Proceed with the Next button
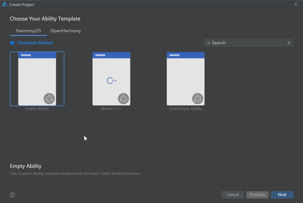This screenshot has width=303, height=203. pos(282,195)
